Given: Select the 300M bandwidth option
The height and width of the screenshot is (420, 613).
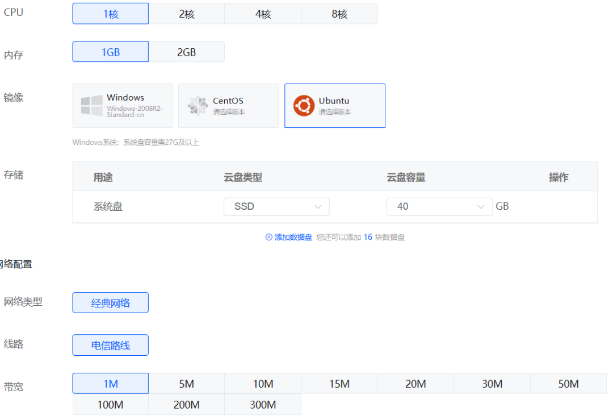Looking at the screenshot, I should (x=263, y=405).
